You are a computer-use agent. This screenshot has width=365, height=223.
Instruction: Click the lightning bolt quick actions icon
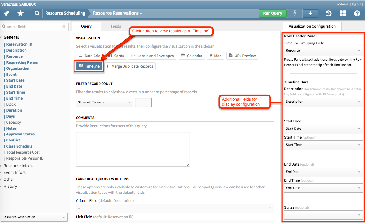click(295, 13)
